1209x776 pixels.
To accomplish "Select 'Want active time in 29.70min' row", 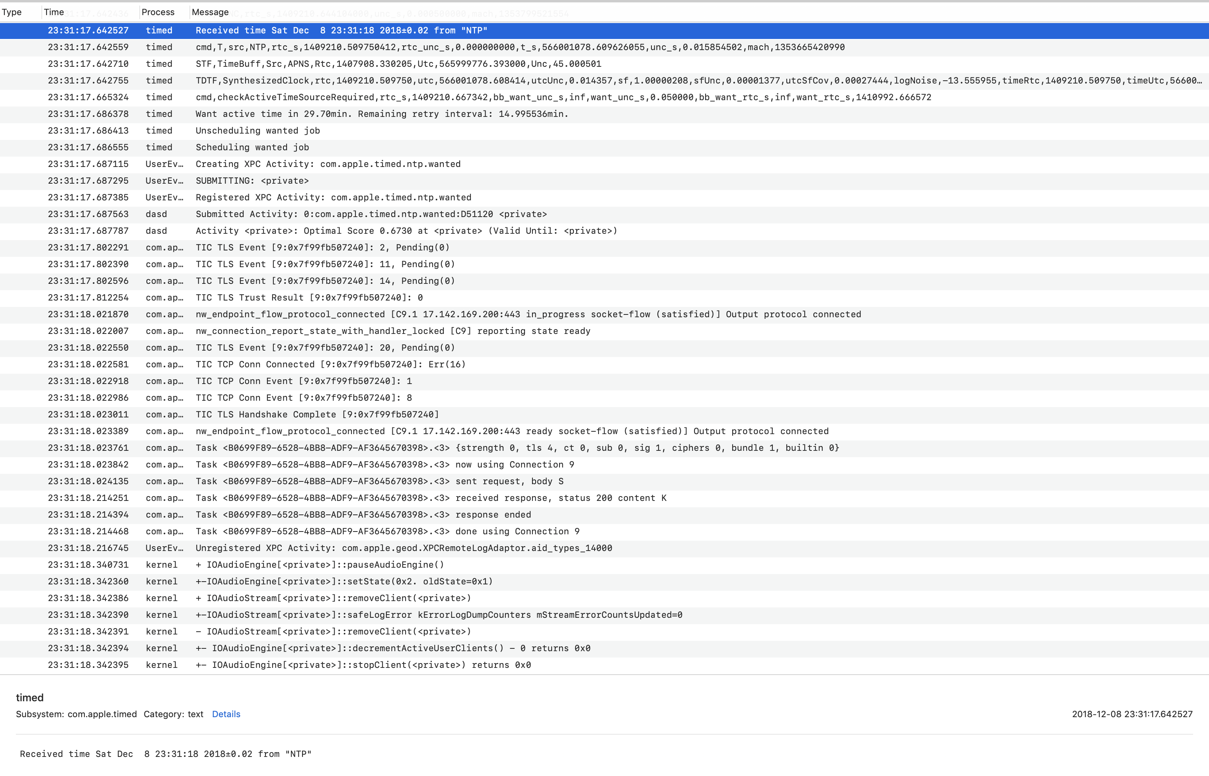I will (x=604, y=114).
